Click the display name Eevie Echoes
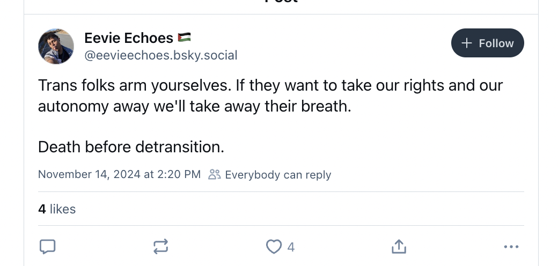The width and height of the screenshot is (558, 266). point(129,38)
